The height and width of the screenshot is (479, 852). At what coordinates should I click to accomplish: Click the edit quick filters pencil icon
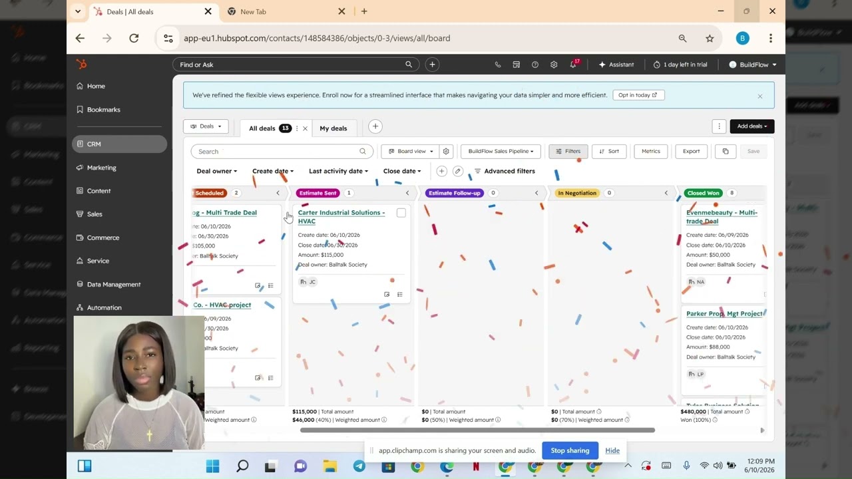[x=458, y=171]
